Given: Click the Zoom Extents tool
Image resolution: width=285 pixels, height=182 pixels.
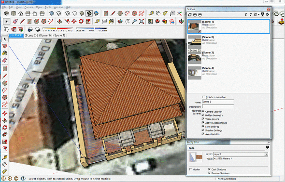Looking at the screenshot, I should tap(142, 21).
